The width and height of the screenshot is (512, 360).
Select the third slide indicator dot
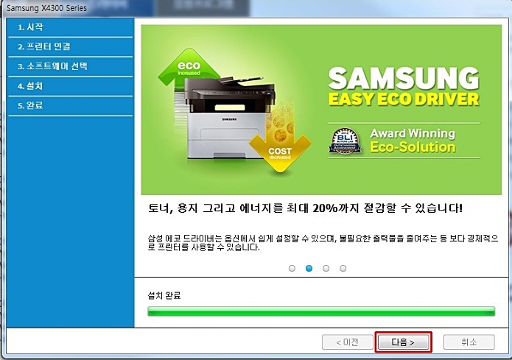[326, 268]
